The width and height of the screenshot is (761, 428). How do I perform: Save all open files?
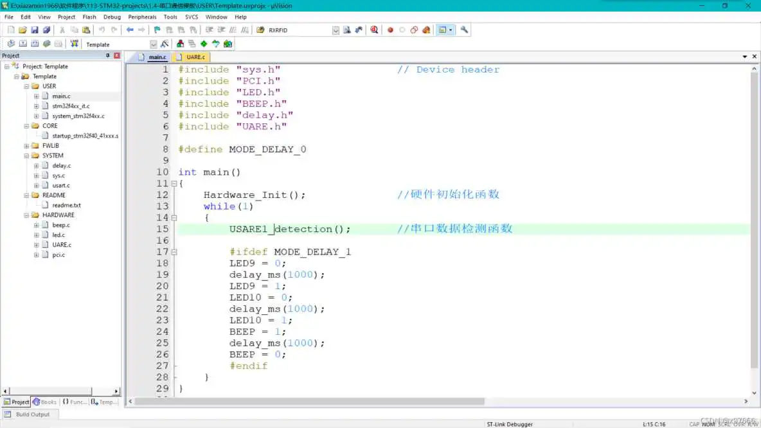tap(46, 30)
